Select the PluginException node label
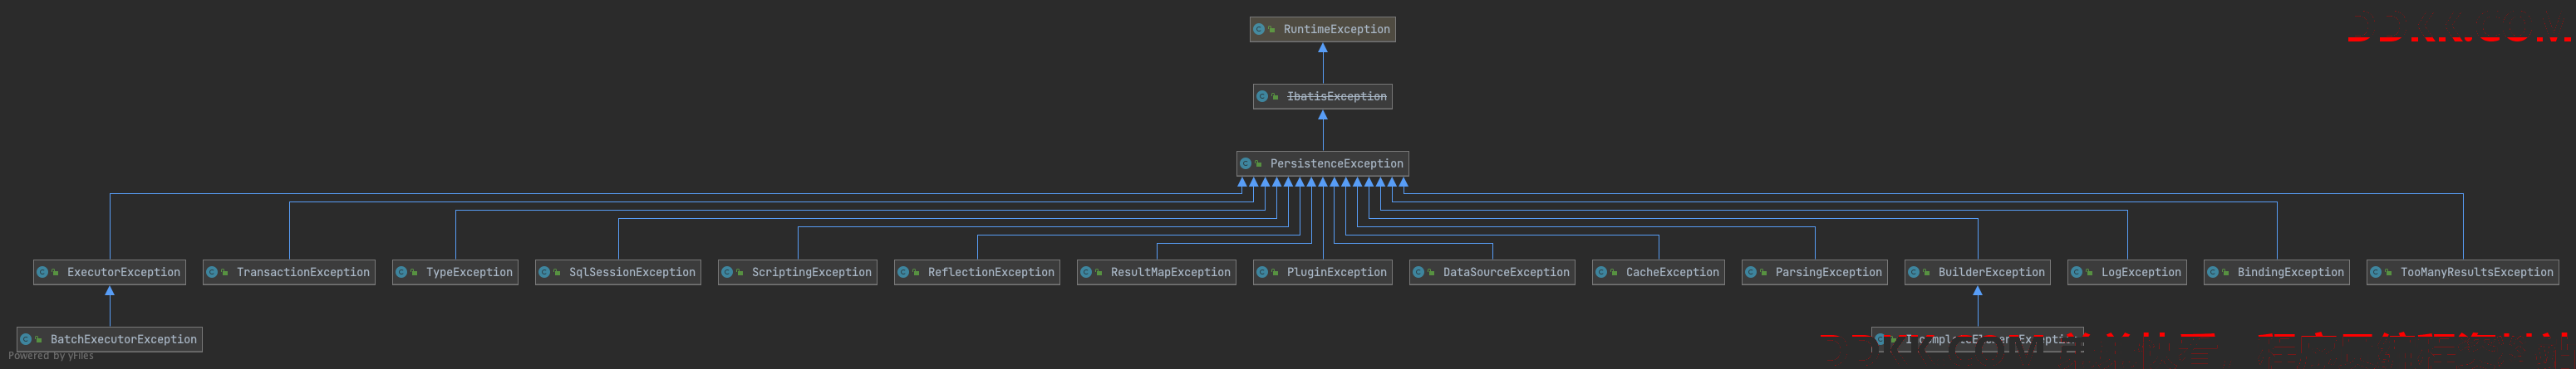Image resolution: width=2576 pixels, height=369 pixels. [1337, 272]
